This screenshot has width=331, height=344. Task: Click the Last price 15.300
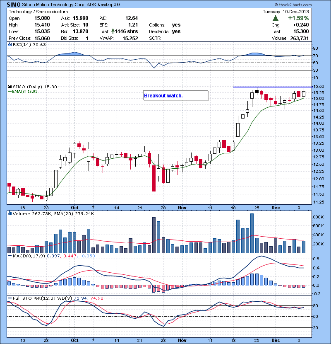(301, 31)
